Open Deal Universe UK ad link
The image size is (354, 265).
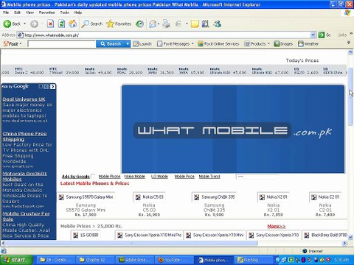point(24,99)
